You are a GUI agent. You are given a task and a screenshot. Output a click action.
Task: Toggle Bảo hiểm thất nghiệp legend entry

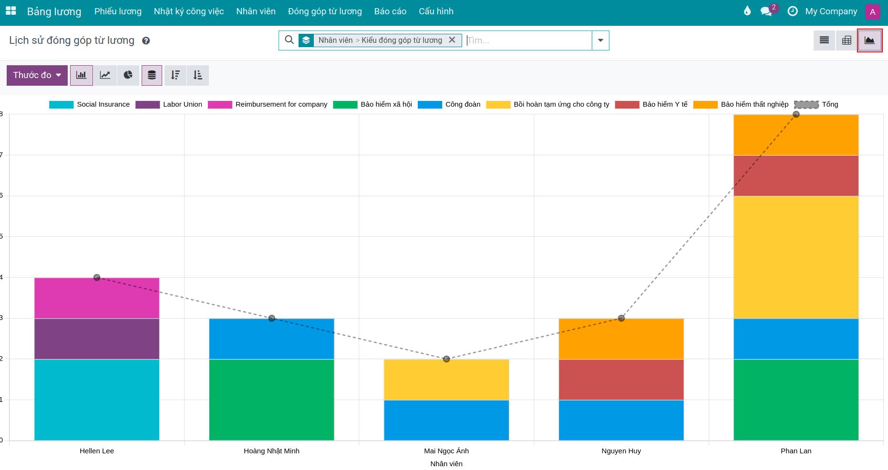pyautogui.click(x=741, y=104)
